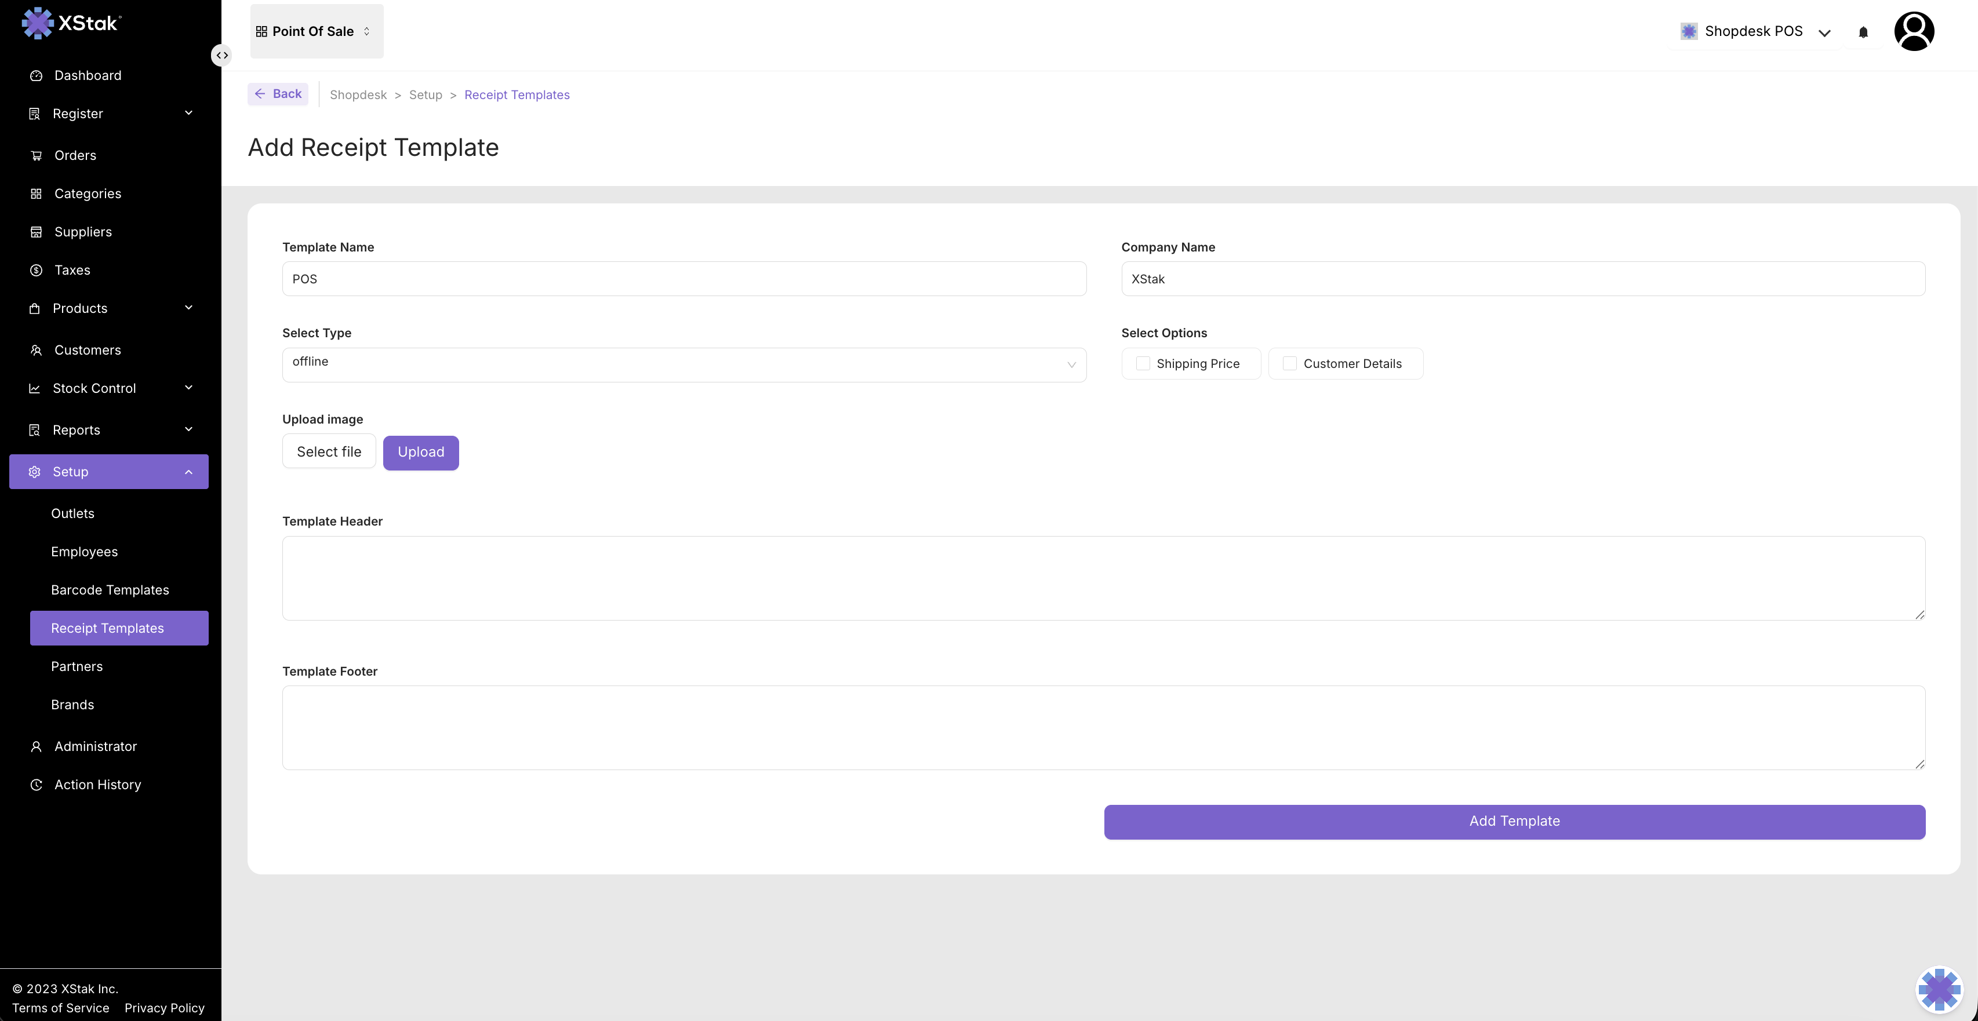The height and width of the screenshot is (1021, 1978).
Task: Click the Products bag icon
Action: [35, 309]
